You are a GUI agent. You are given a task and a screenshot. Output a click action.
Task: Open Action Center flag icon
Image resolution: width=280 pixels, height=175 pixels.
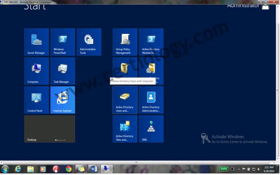pyautogui.click(x=244, y=169)
